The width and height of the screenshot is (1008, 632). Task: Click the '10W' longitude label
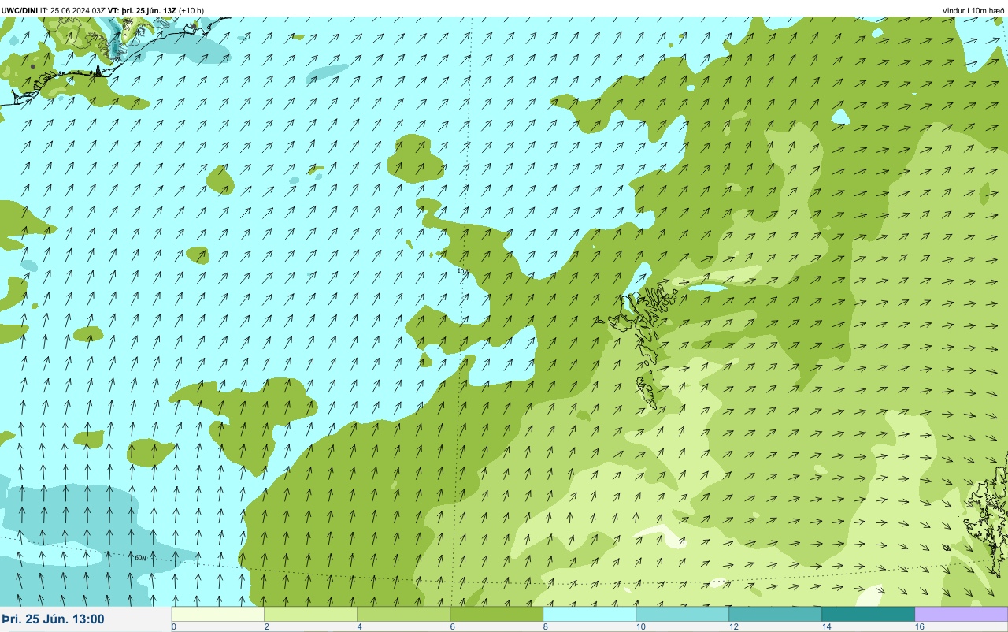coord(463,271)
